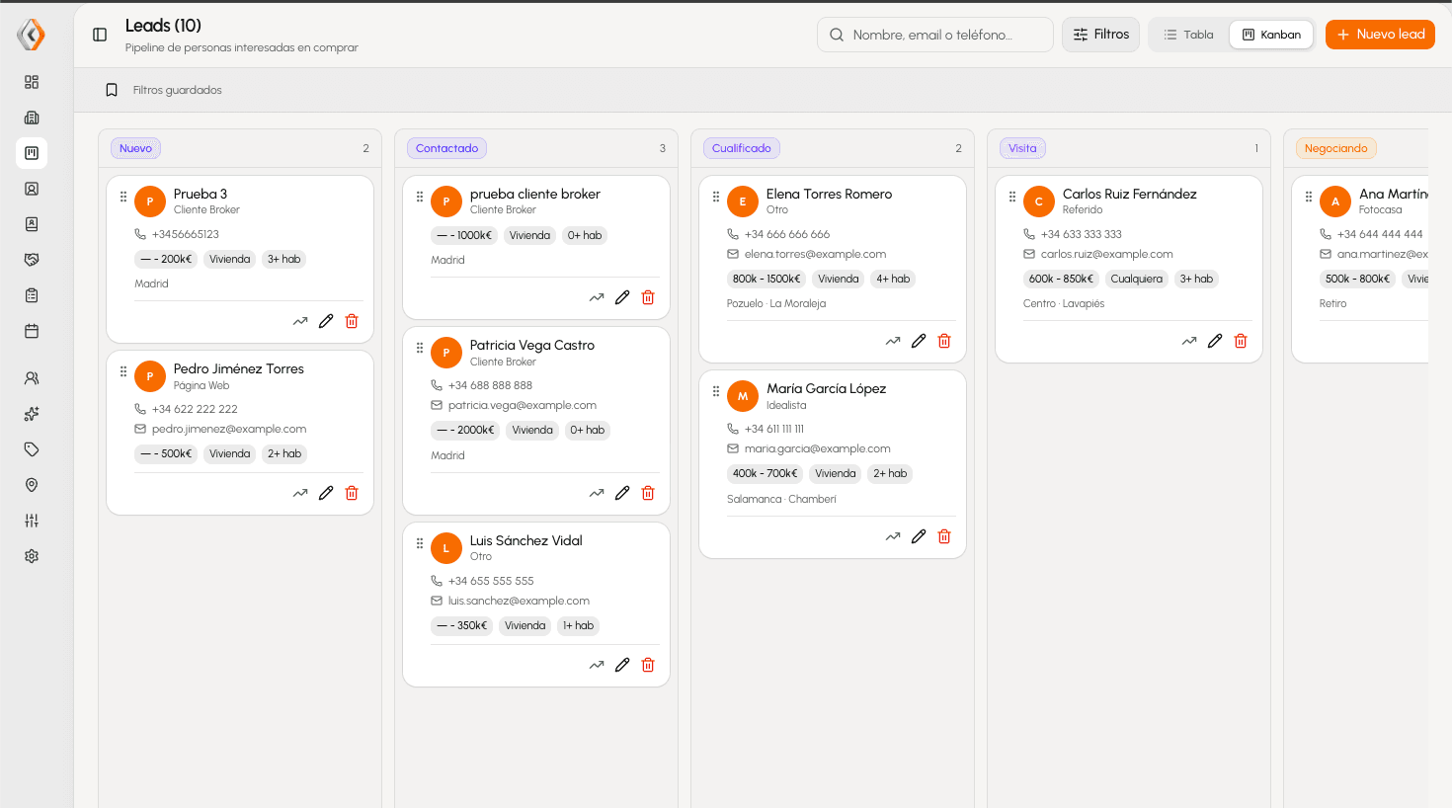Viewport: 1452px width, 808px height.
Task: Click email pedro.jimenez@example.com
Action: tap(229, 430)
